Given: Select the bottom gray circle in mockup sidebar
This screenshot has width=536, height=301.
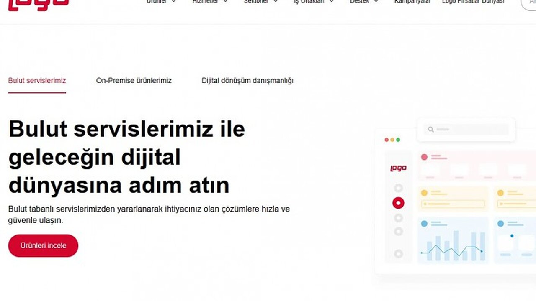Looking at the screenshot, I should click(x=398, y=254).
